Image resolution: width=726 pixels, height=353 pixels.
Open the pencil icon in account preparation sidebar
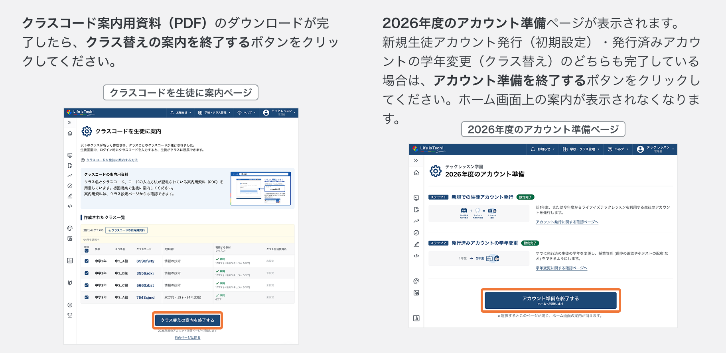click(x=416, y=244)
